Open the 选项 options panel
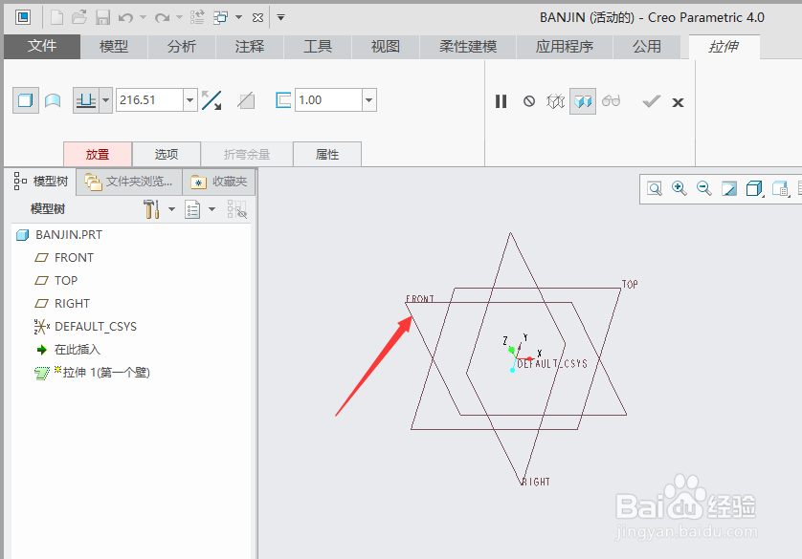 [167, 154]
